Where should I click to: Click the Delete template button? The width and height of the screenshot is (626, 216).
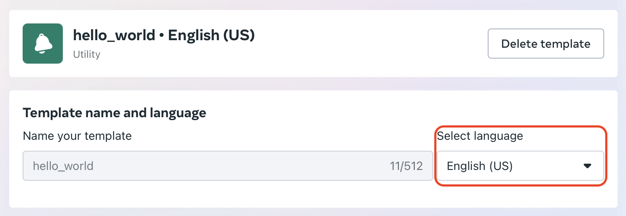click(x=546, y=44)
